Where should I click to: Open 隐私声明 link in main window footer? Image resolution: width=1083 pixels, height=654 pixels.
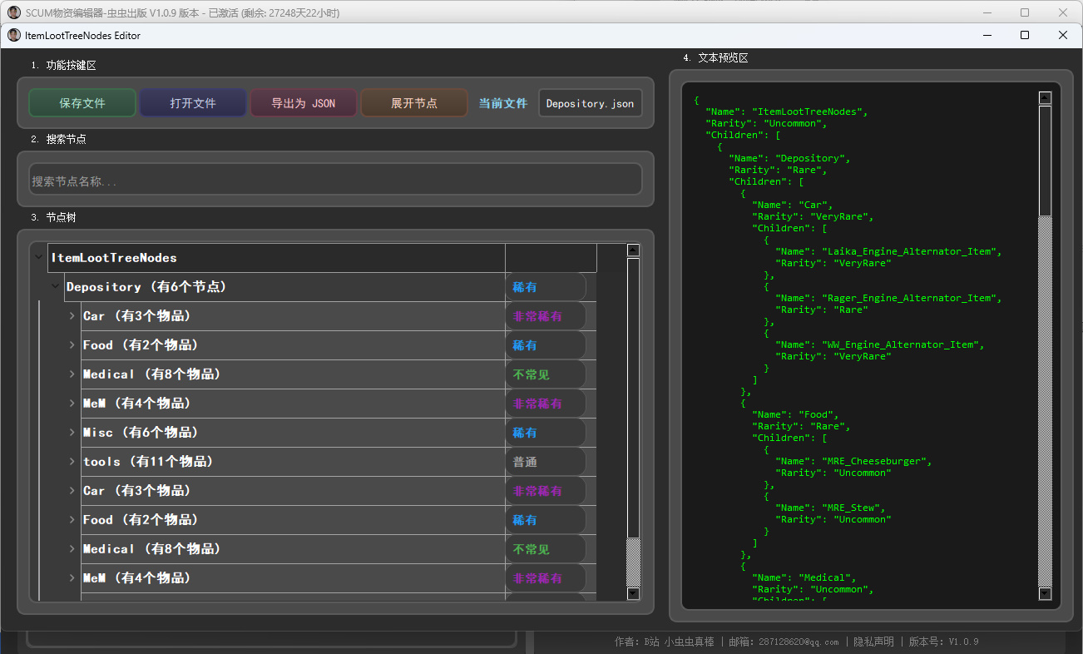[873, 642]
